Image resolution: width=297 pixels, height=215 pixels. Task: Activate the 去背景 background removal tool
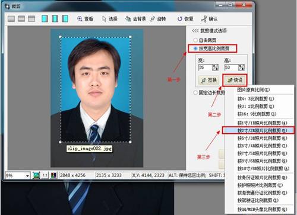135,19
